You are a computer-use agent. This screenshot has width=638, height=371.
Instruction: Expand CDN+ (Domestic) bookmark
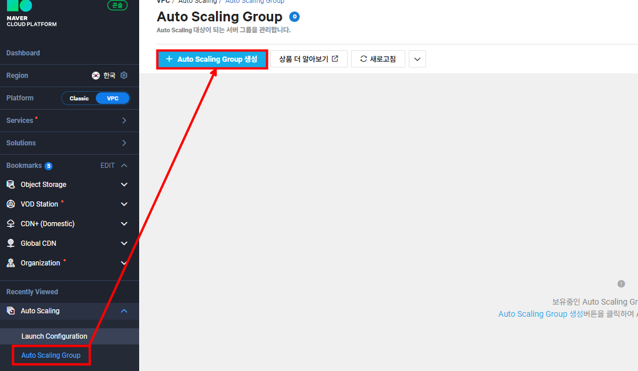click(124, 223)
